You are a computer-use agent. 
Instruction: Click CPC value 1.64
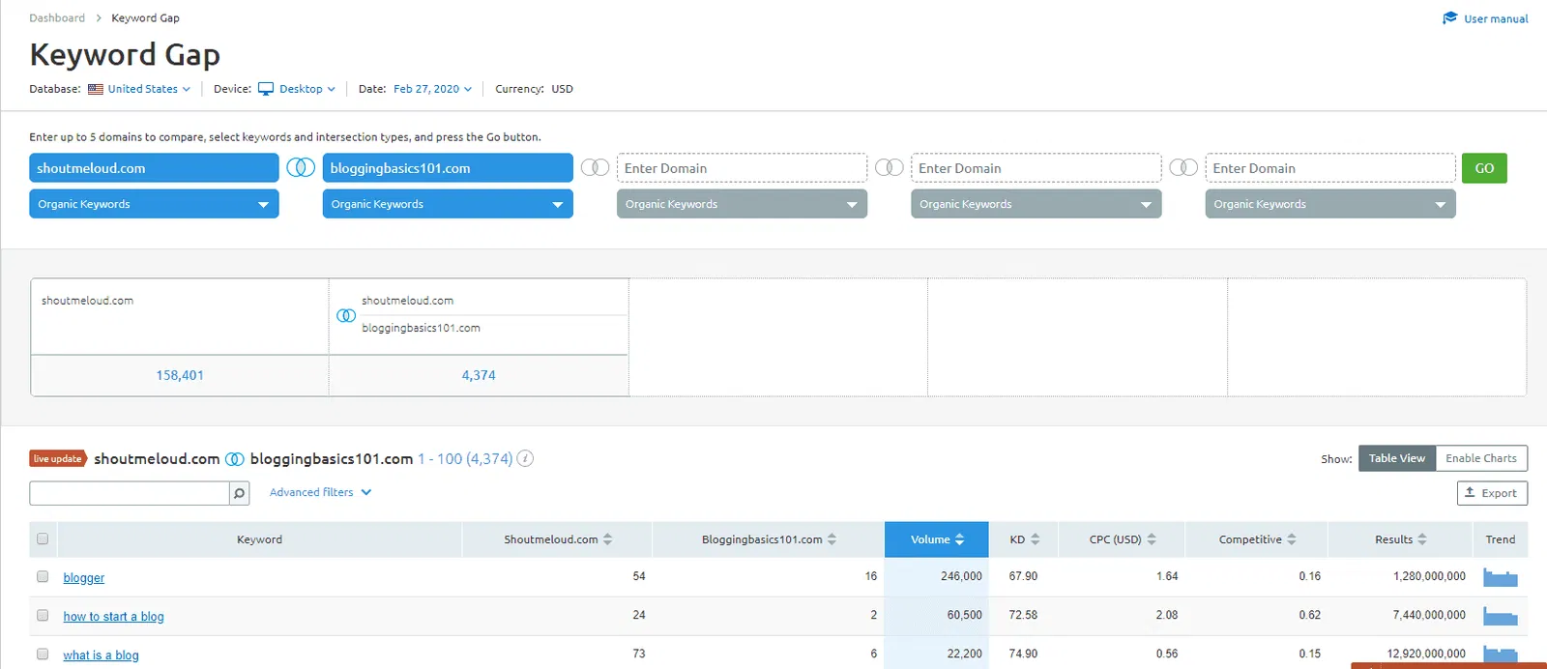pos(1167,576)
